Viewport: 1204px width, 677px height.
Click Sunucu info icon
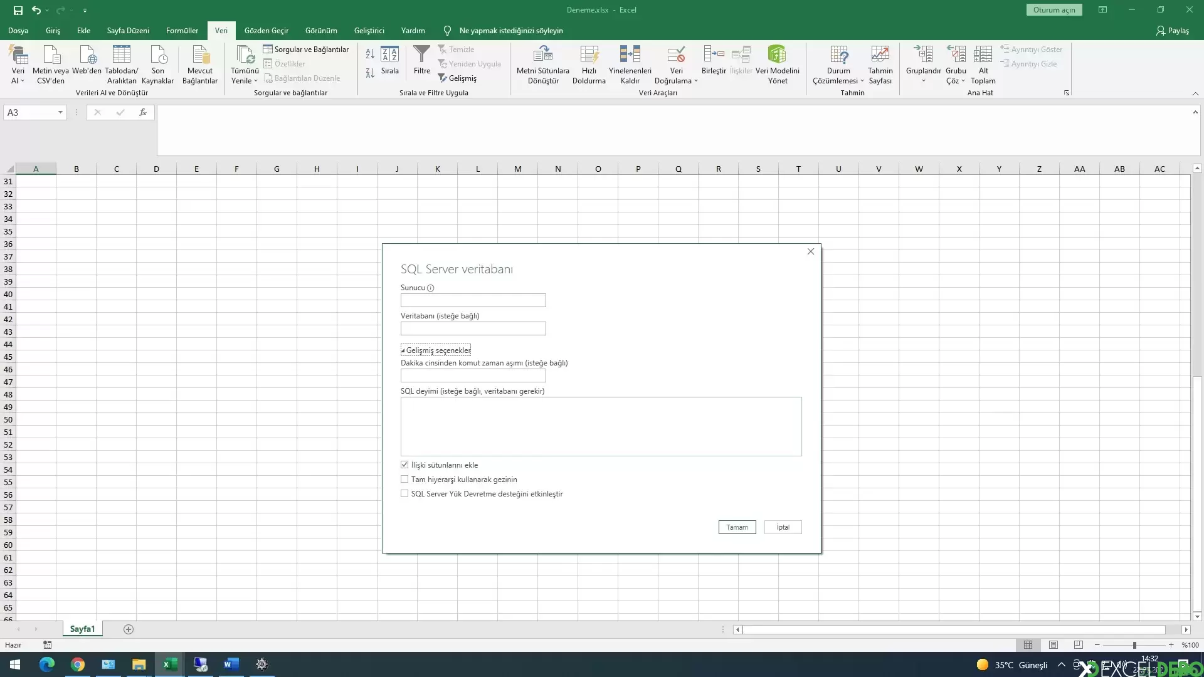pyautogui.click(x=431, y=288)
